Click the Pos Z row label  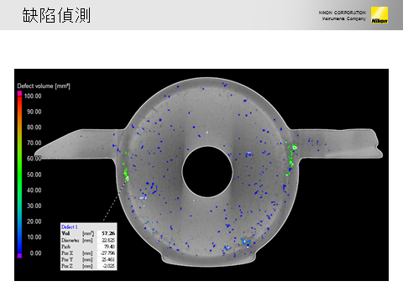click(67, 266)
